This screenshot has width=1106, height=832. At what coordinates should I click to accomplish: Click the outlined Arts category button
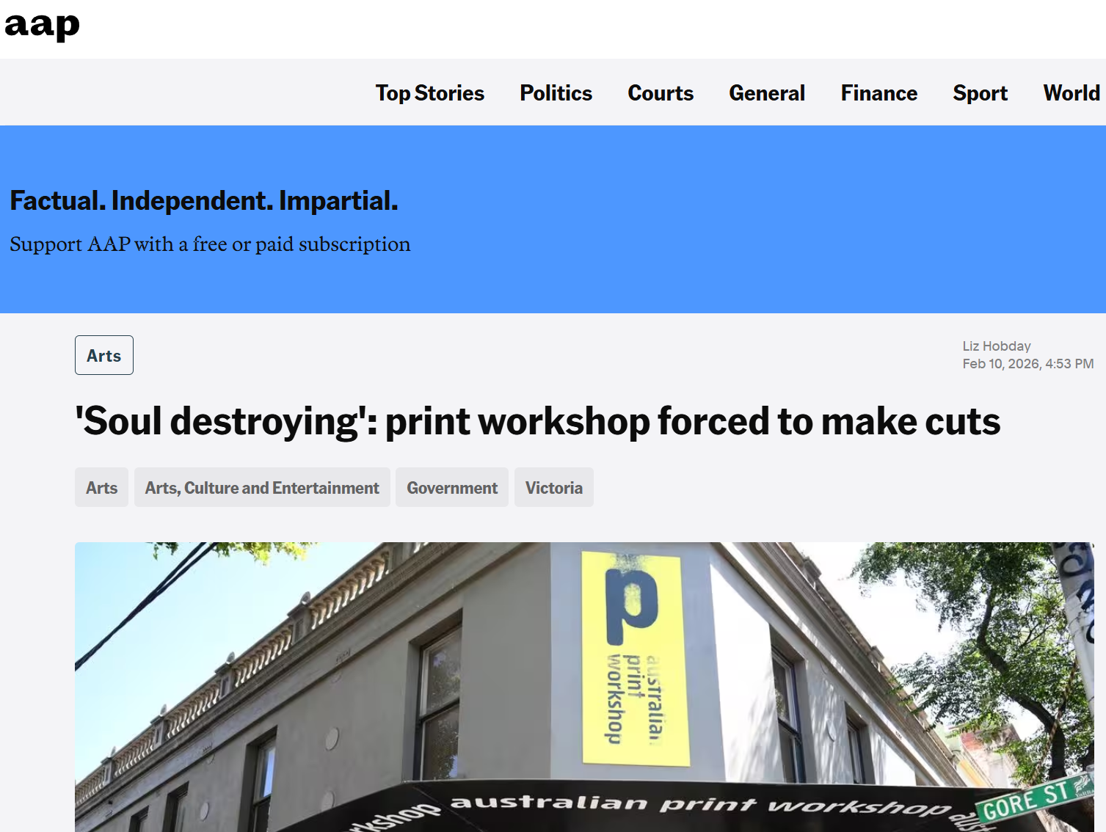tap(104, 355)
